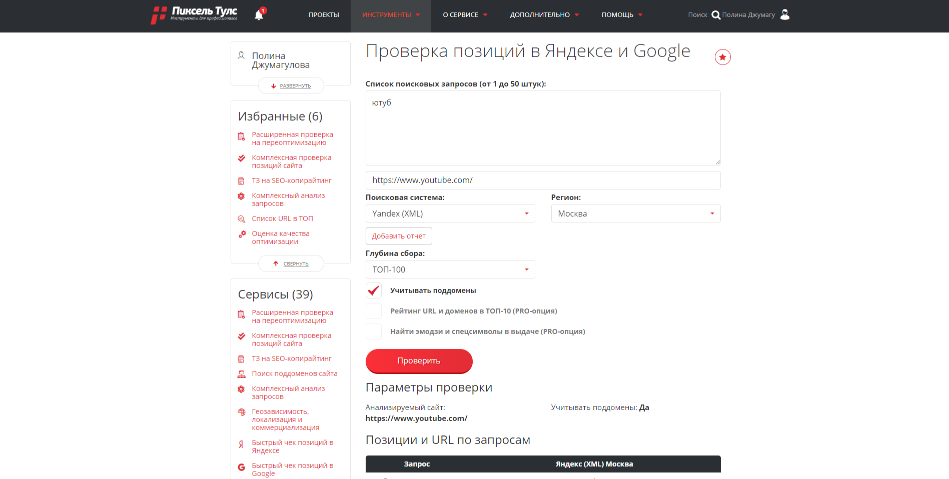The image size is (949, 479).
Task: Click the Оценка качества оптимизации icon
Action: coord(241,234)
